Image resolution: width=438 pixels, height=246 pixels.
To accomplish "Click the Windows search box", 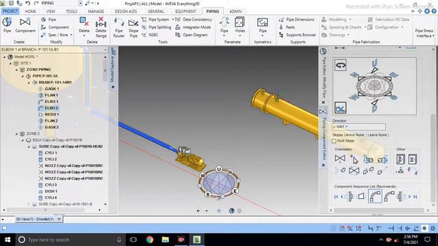I will pos(69,240).
